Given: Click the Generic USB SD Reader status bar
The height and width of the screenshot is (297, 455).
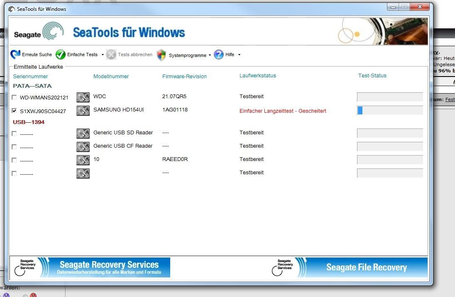Looking at the screenshot, I should (390, 133).
